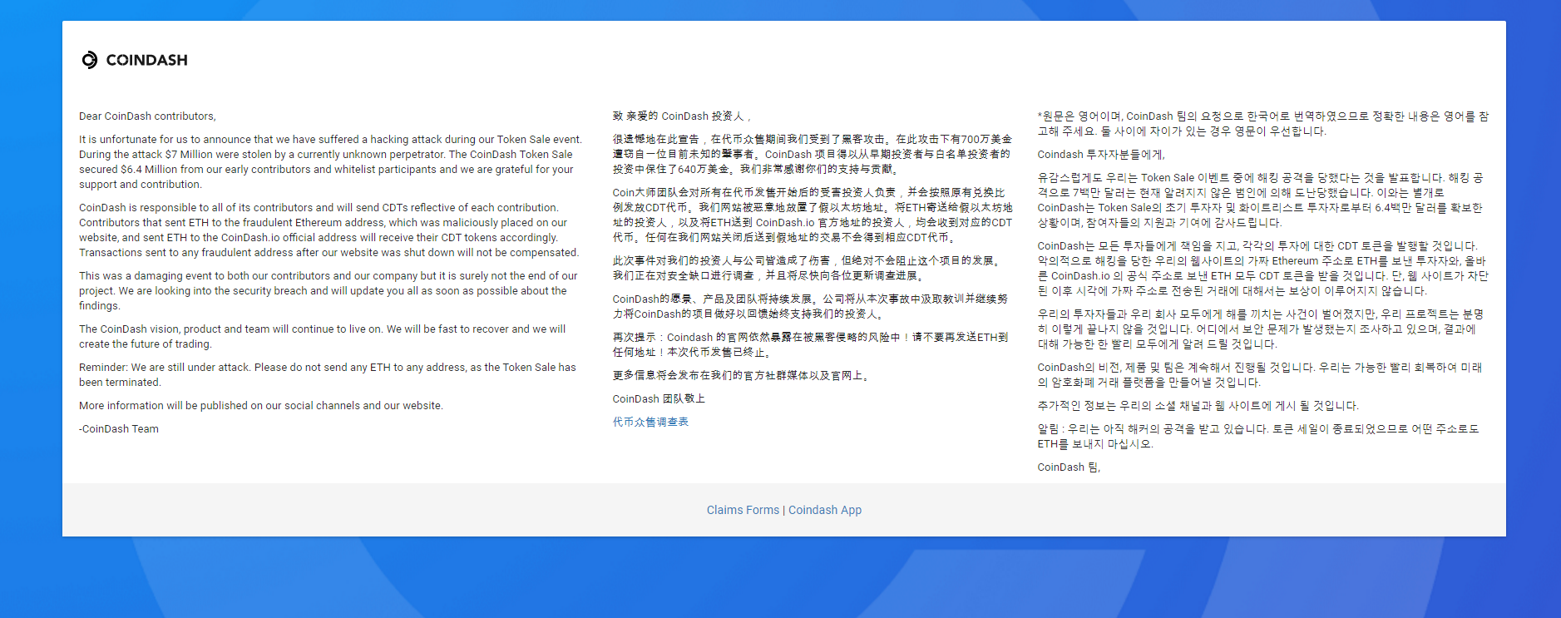Click the Chinese line starting '更多信息将会发布'
The image size is (1561, 618).
(742, 376)
